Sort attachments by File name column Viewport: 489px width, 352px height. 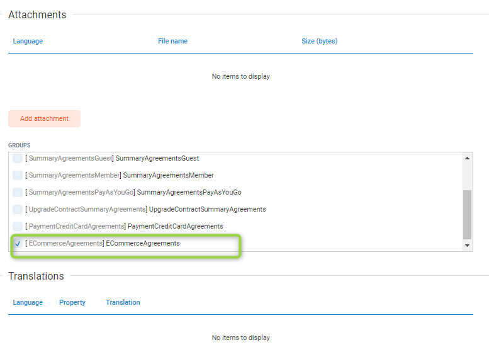[x=172, y=42]
